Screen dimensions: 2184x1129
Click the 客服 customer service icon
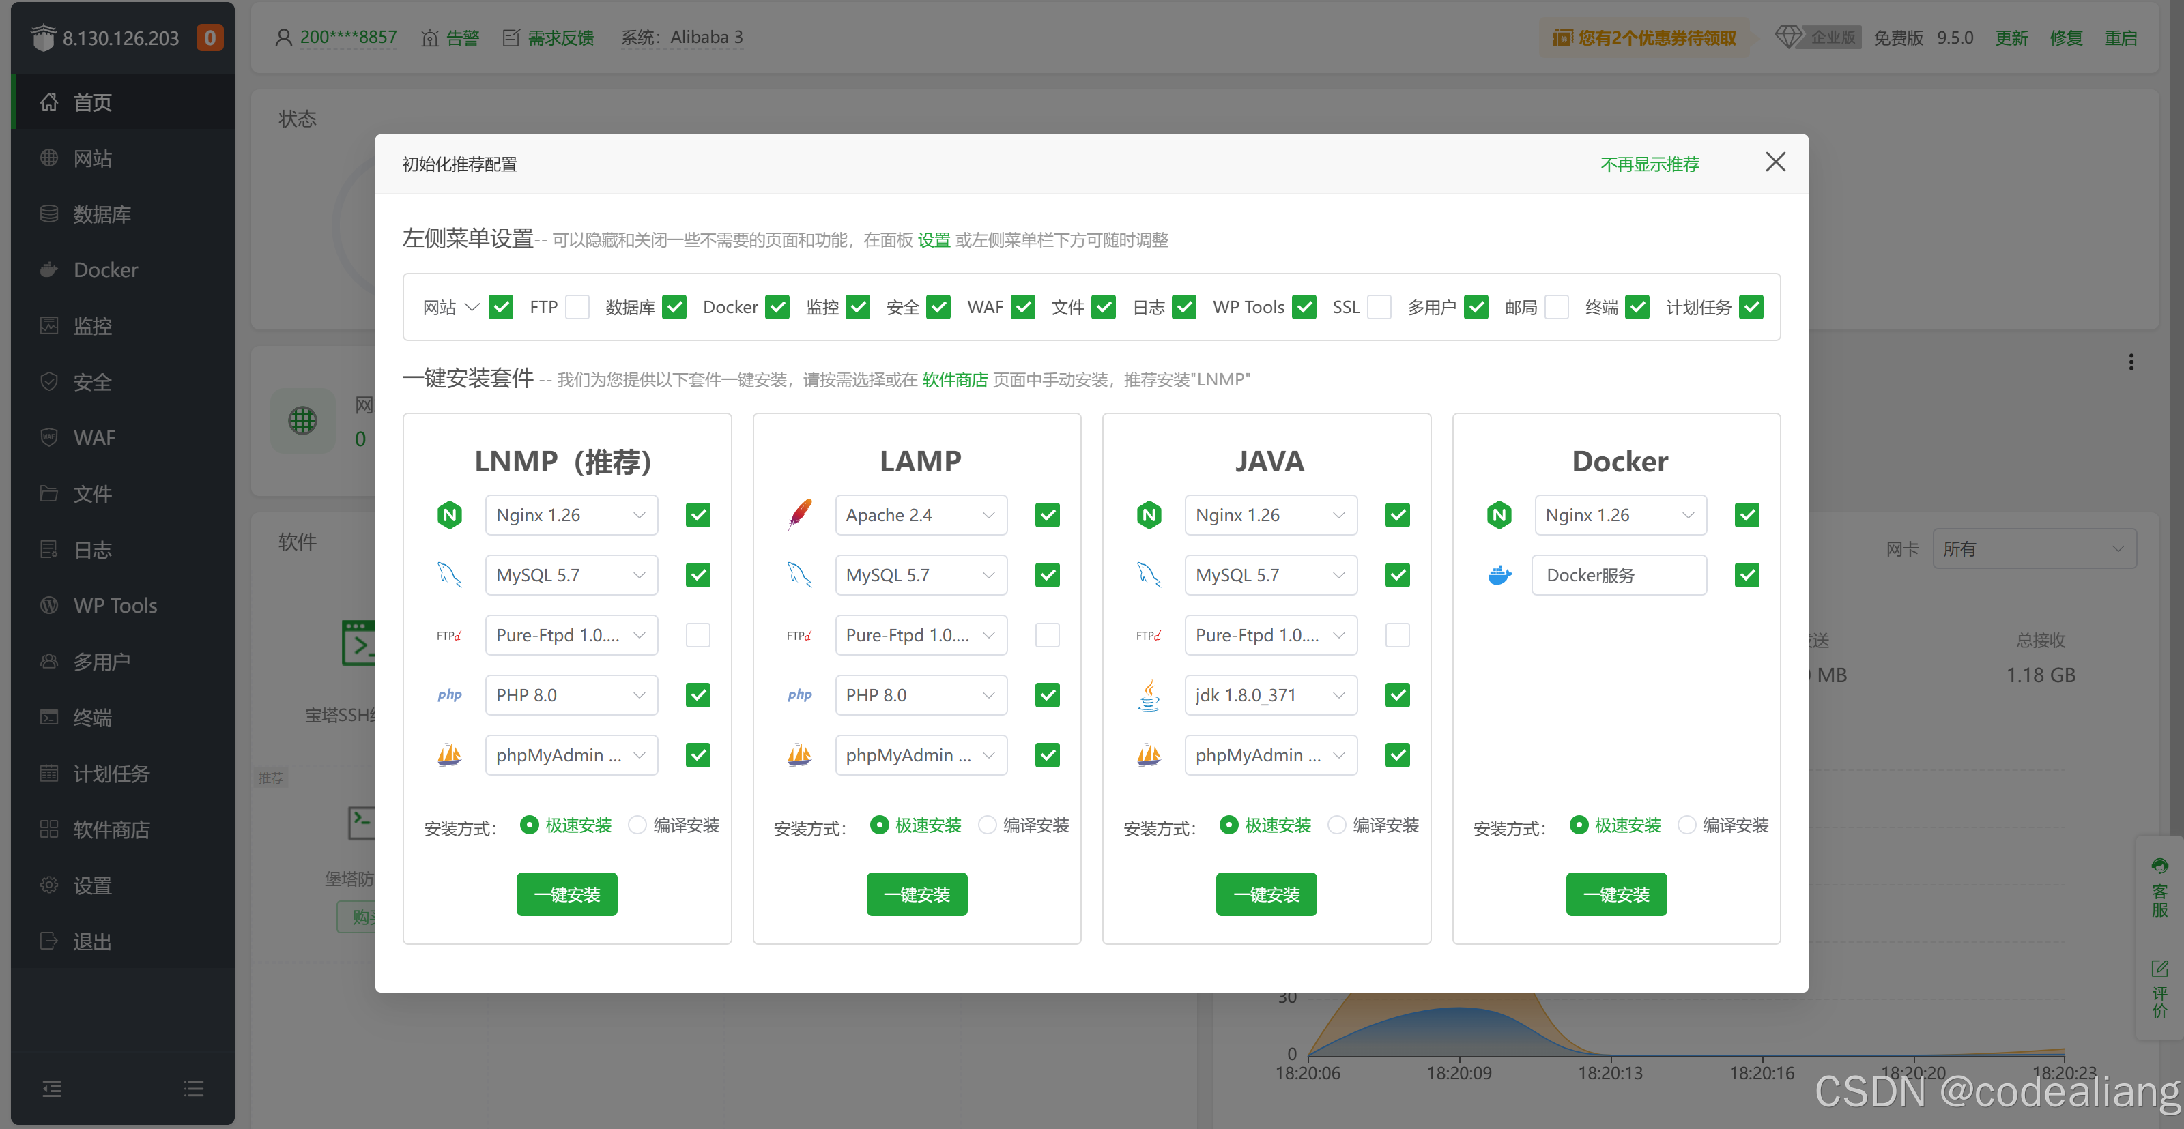coord(2159,866)
